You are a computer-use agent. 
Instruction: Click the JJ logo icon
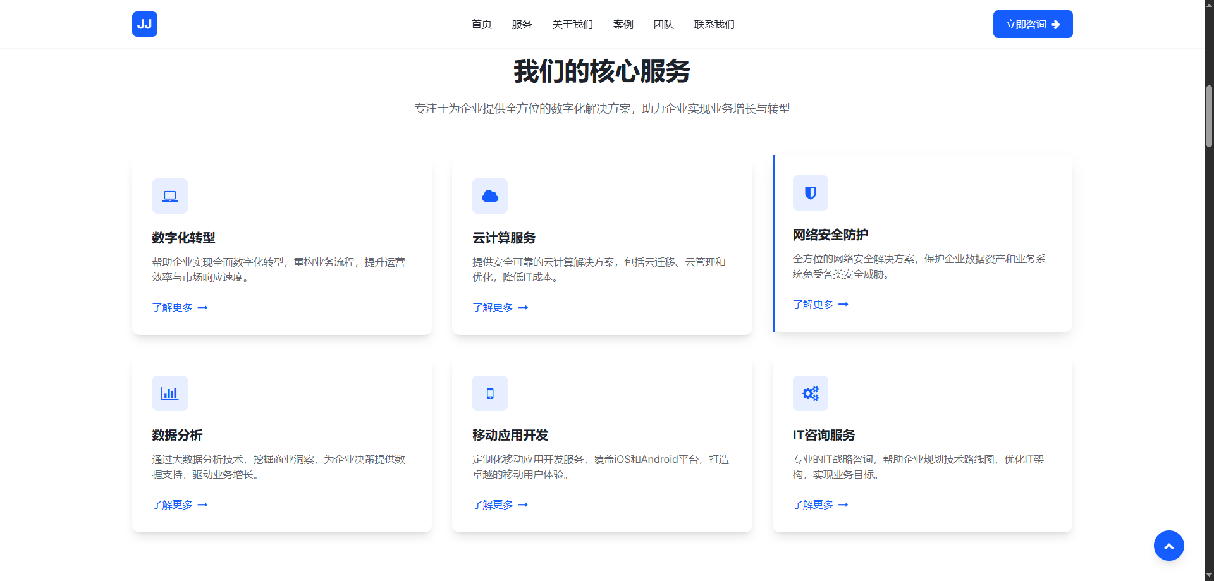tap(145, 24)
